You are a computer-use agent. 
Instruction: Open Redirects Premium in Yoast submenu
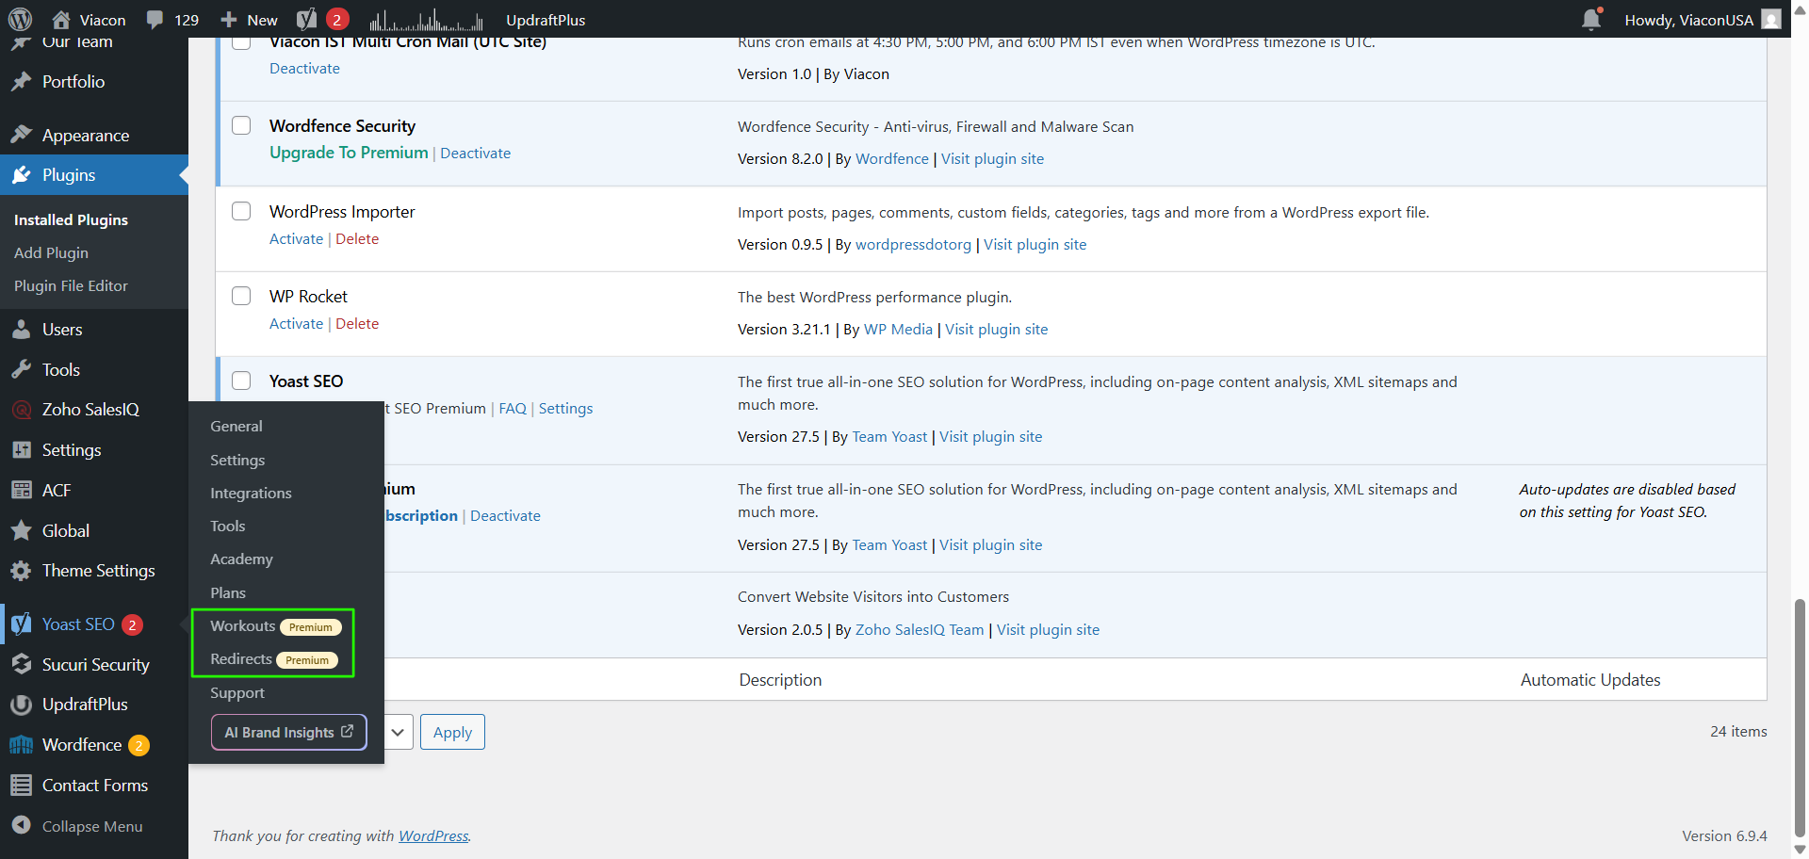click(x=273, y=659)
